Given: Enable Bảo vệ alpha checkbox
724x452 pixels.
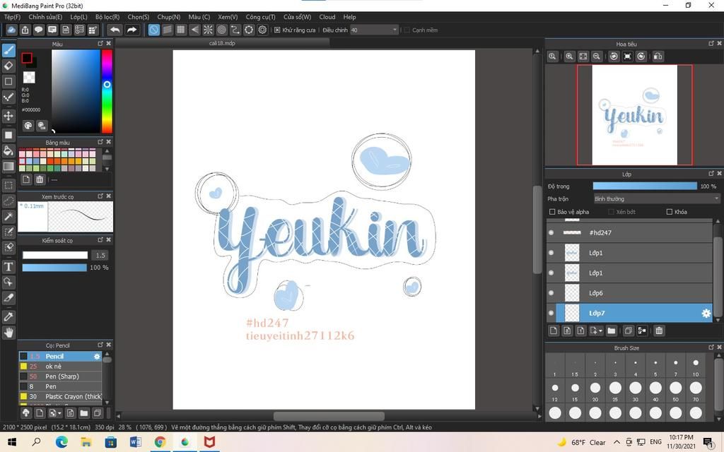Looking at the screenshot, I should tap(551, 212).
